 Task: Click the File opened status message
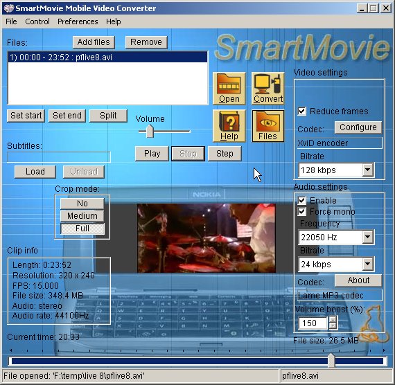coord(74,376)
